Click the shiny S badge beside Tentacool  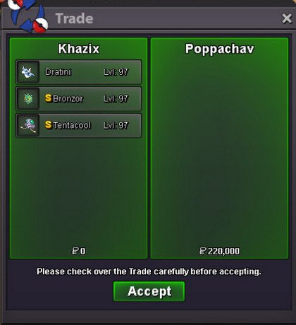click(x=49, y=125)
